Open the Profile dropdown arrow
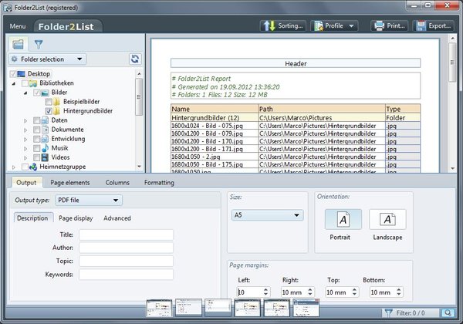This screenshot has height=324, width=463. point(351,26)
